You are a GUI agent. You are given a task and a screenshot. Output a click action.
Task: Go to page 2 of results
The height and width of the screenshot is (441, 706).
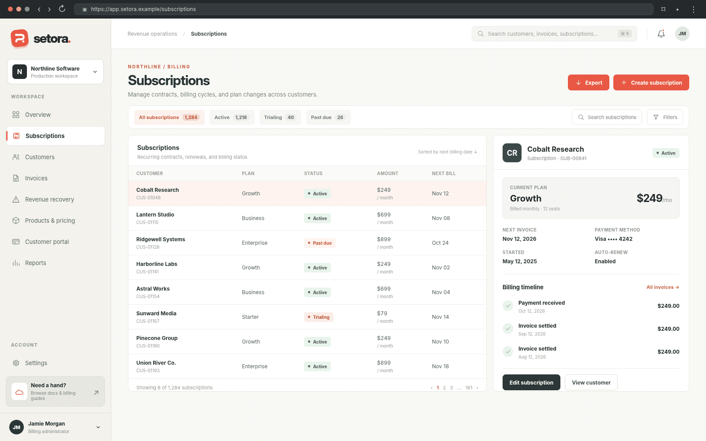[x=444, y=388]
